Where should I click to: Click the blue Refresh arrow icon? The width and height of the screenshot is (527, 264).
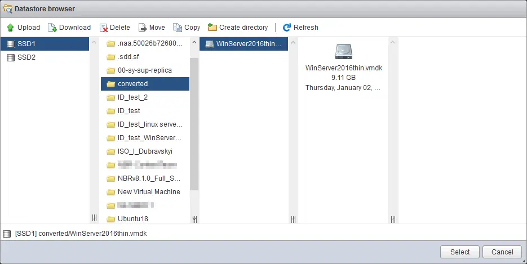[287, 28]
